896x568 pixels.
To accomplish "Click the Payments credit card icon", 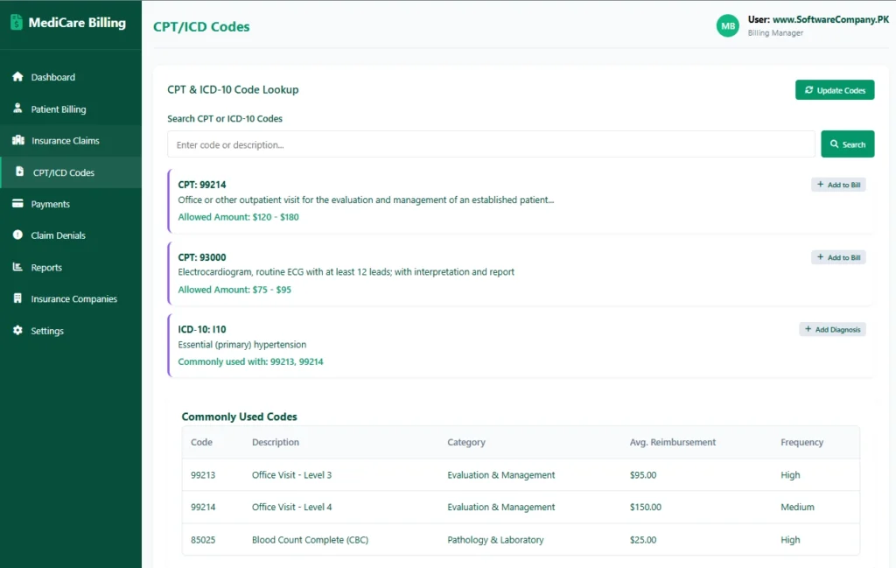I will [17, 204].
